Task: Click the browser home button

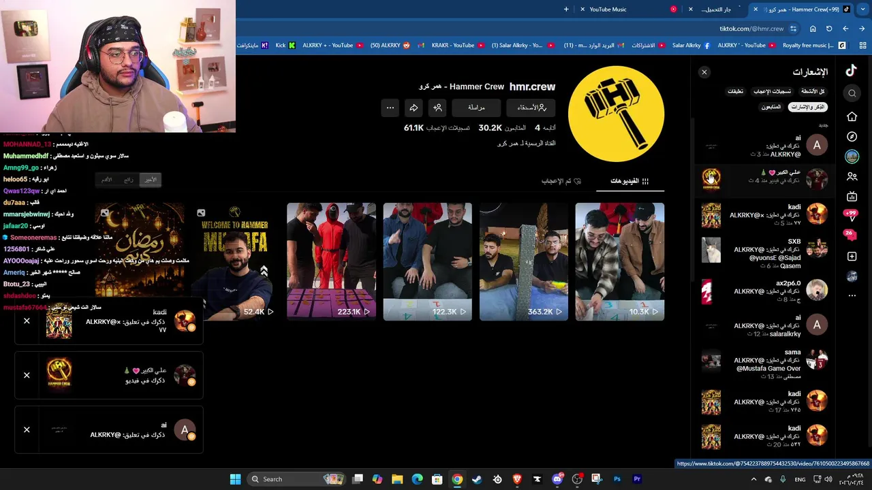Action: point(813,29)
